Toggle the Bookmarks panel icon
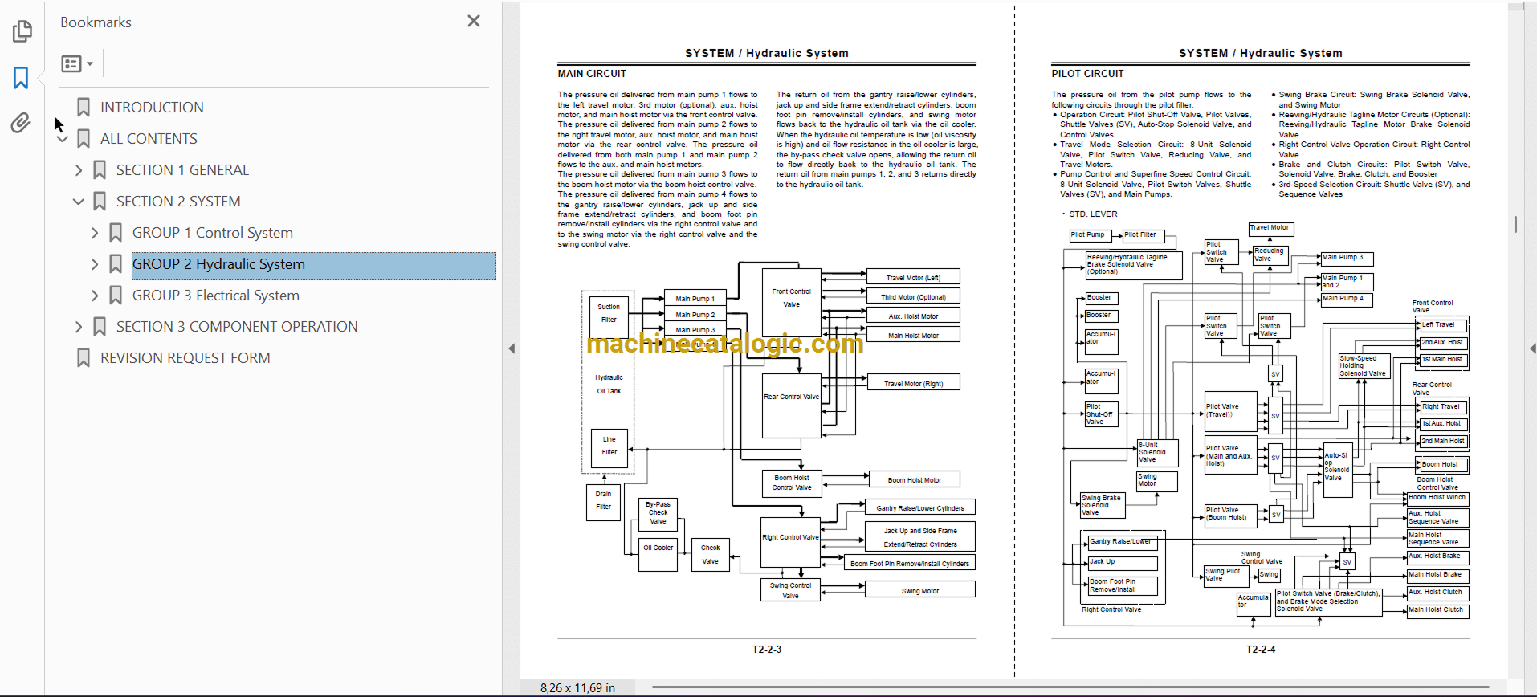1537x697 pixels. tap(22, 78)
